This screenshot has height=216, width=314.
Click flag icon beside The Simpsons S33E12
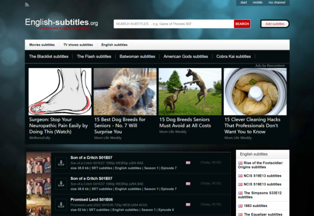tap(240, 193)
